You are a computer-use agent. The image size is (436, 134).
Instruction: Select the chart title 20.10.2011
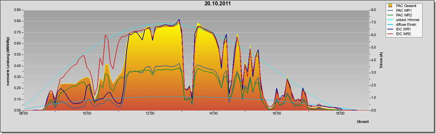pyautogui.click(x=218, y=4)
